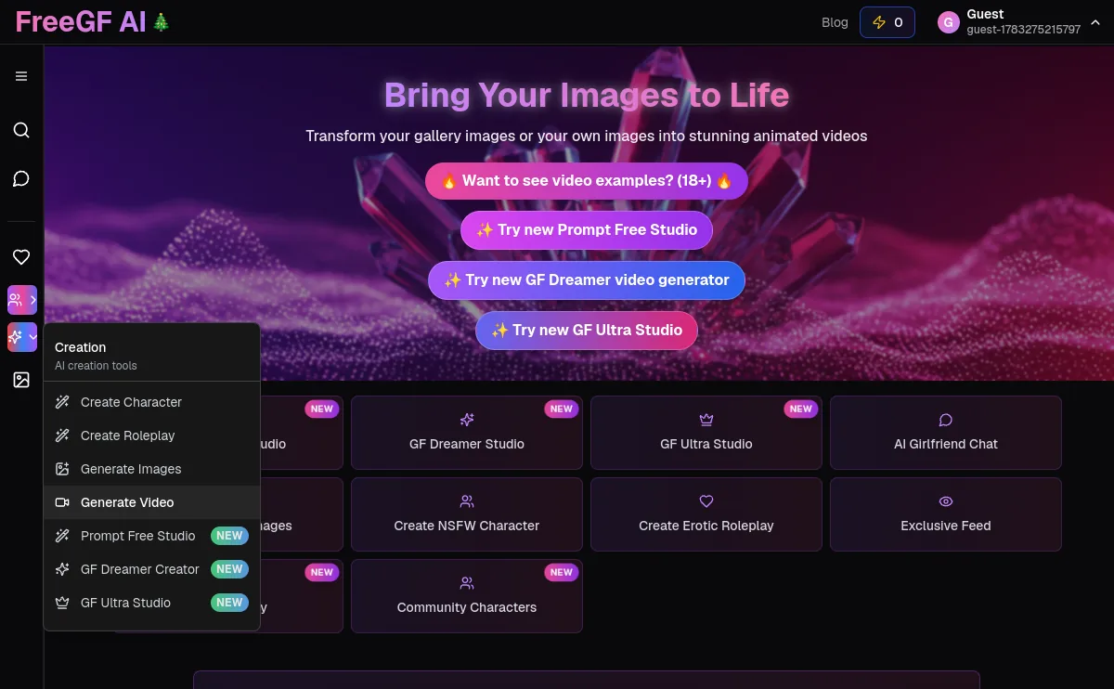The image size is (1114, 689).
Task: Click the search icon in sidebar
Action: (x=21, y=130)
